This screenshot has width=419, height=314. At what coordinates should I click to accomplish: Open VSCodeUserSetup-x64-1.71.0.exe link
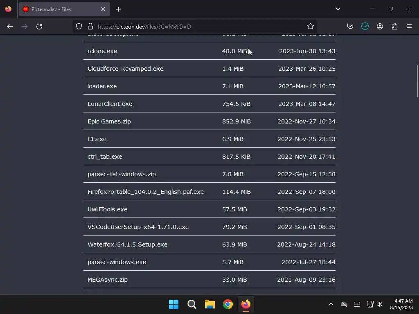(138, 227)
